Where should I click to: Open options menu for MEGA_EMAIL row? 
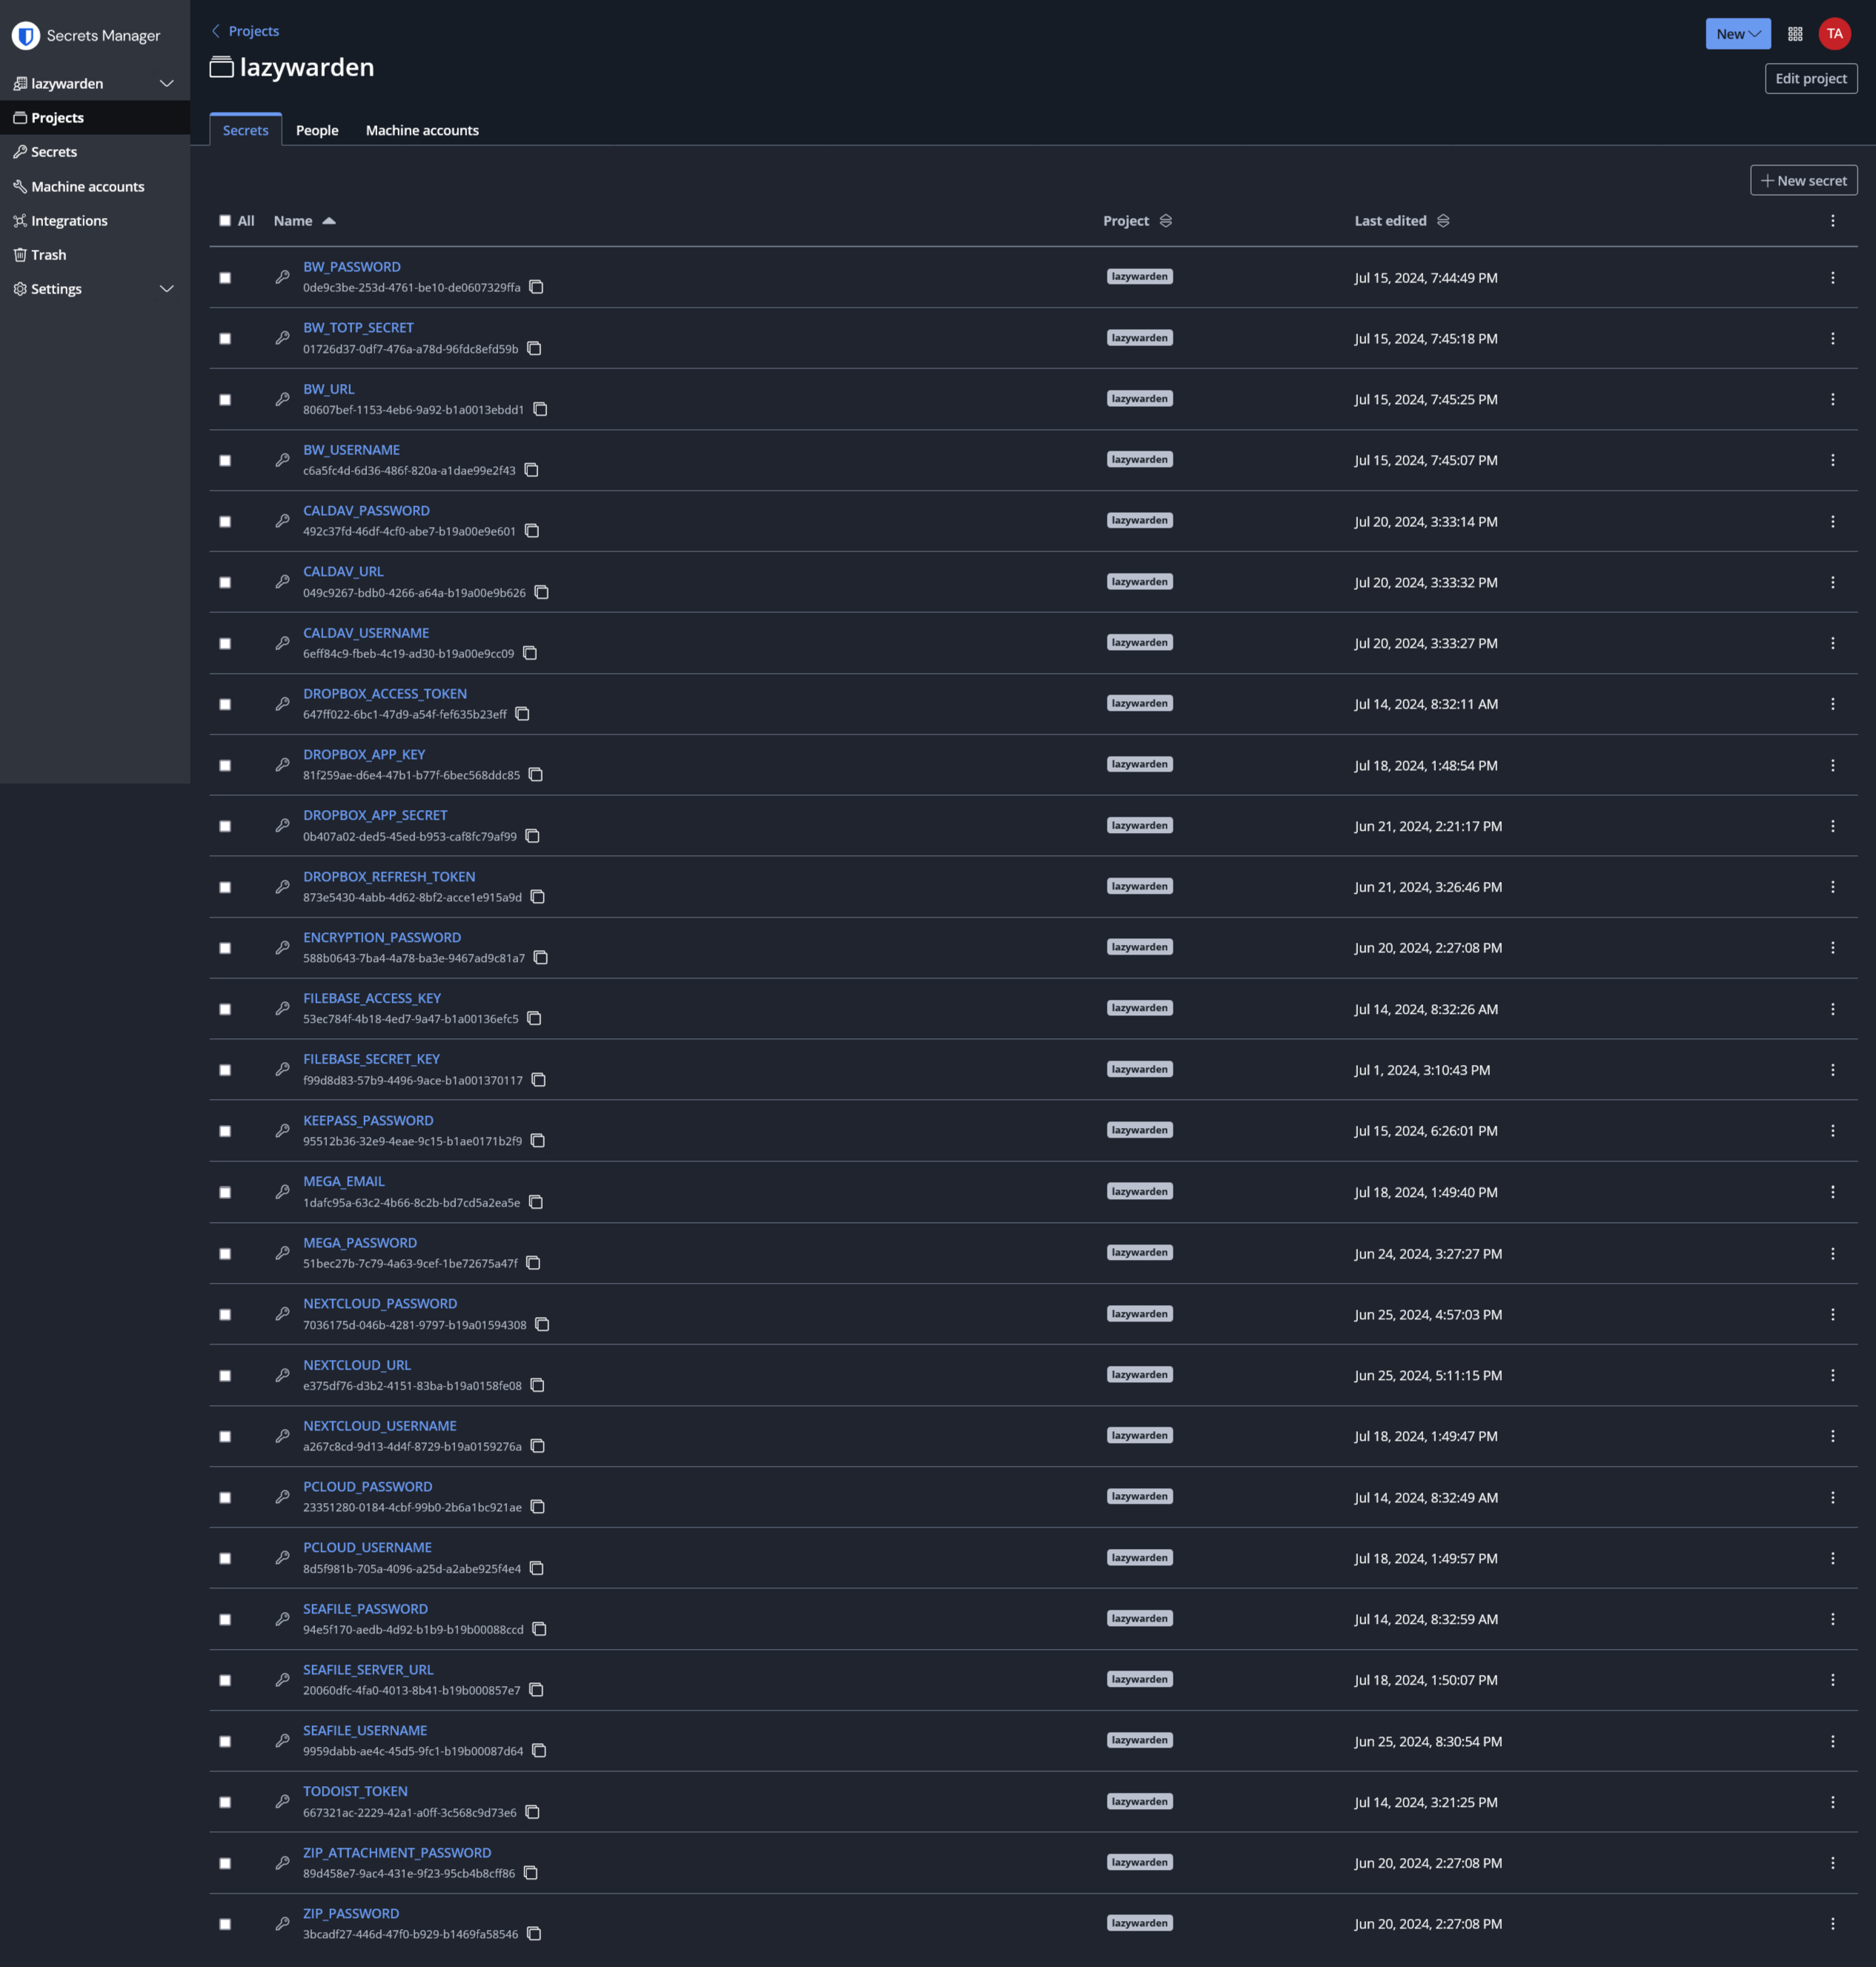click(1832, 1192)
